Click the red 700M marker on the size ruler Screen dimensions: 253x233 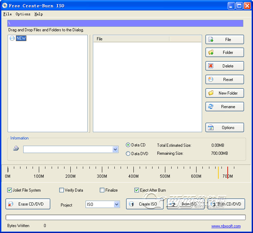(x=228, y=172)
